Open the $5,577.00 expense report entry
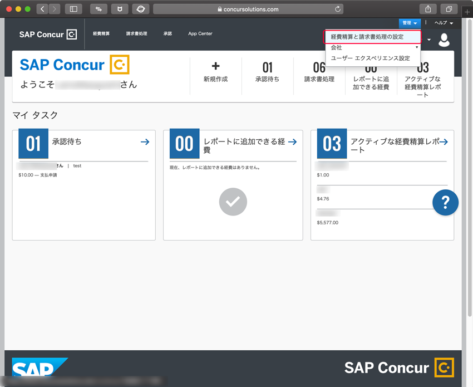This screenshot has height=387, width=473. click(x=328, y=223)
